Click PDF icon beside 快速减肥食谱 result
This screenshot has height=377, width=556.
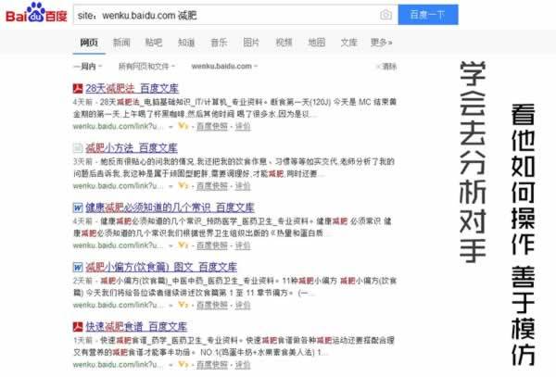pyautogui.click(x=78, y=326)
